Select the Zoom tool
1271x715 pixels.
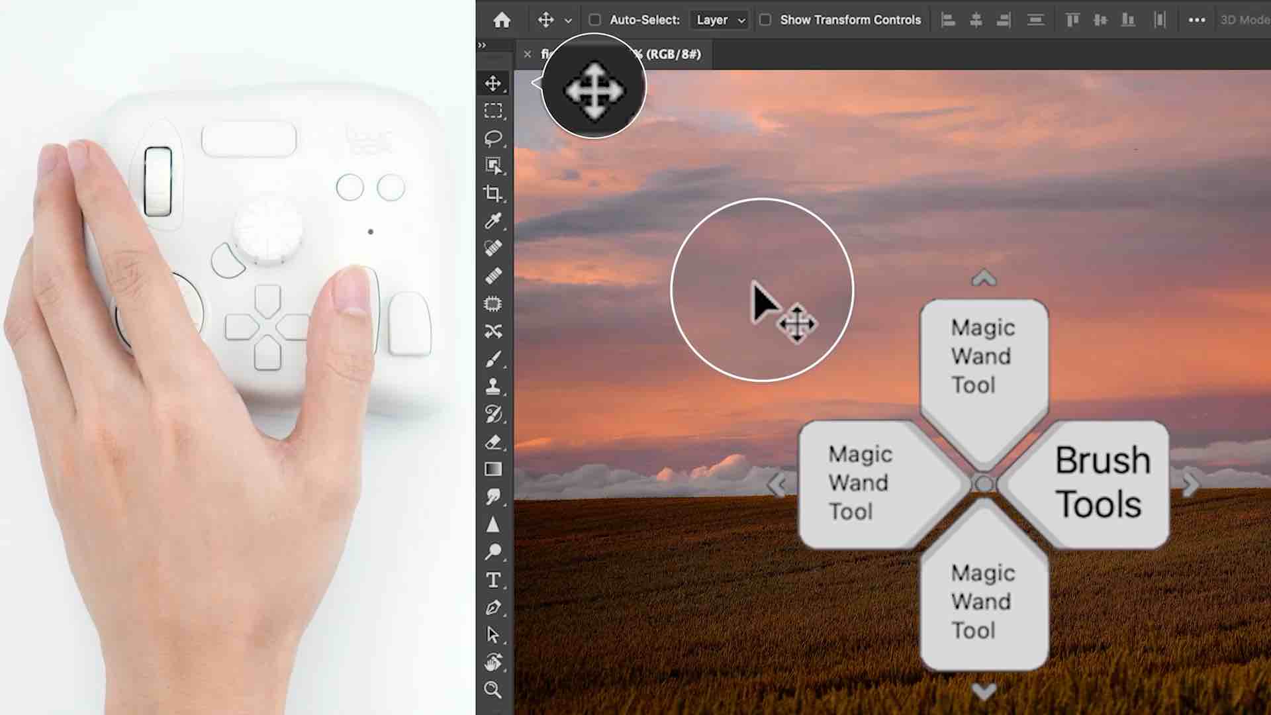coord(493,690)
